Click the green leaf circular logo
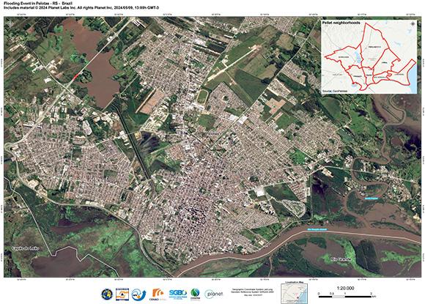 pyautogui.click(x=195, y=294)
